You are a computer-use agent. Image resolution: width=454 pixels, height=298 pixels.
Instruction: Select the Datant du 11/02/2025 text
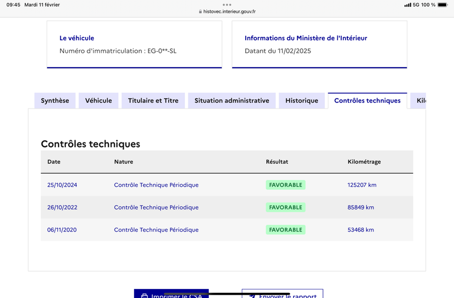(278, 51)
